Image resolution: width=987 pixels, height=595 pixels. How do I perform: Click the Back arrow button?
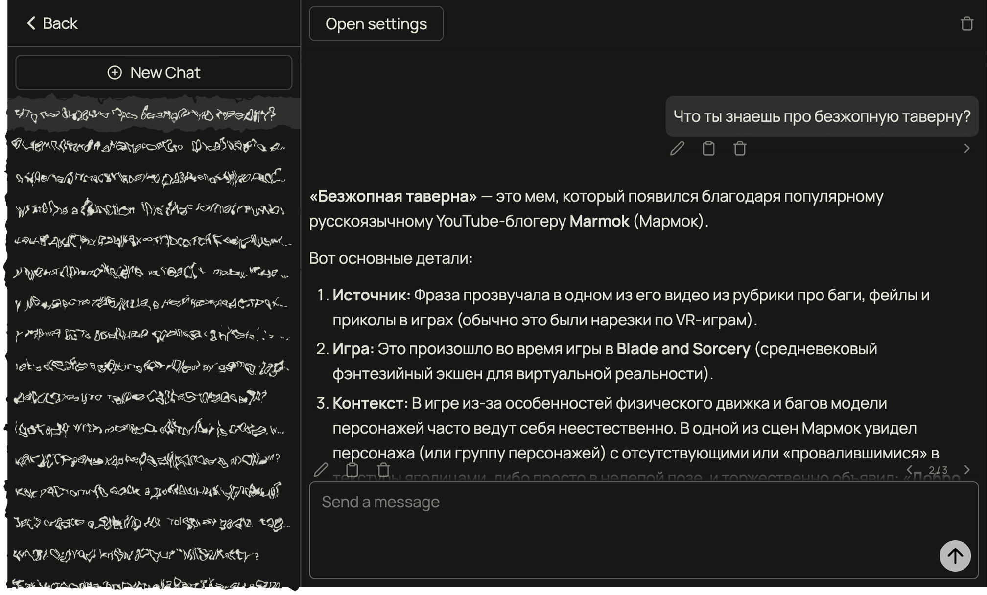[51, 23]
